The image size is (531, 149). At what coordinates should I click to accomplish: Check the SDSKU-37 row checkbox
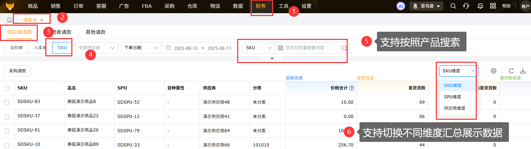click(7, 117)
